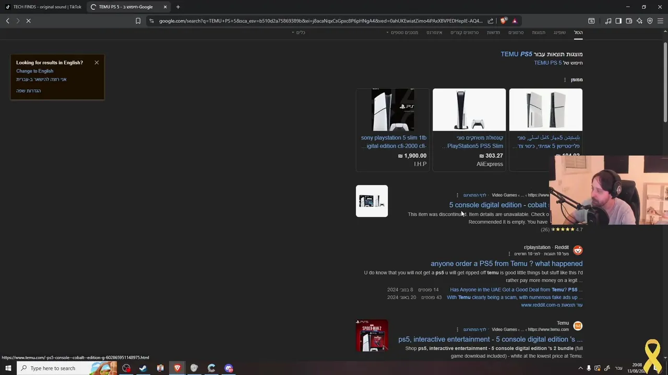Open the כלים tools dropdown
Viewport: 668px width, 375px height.
click(299, 32)
